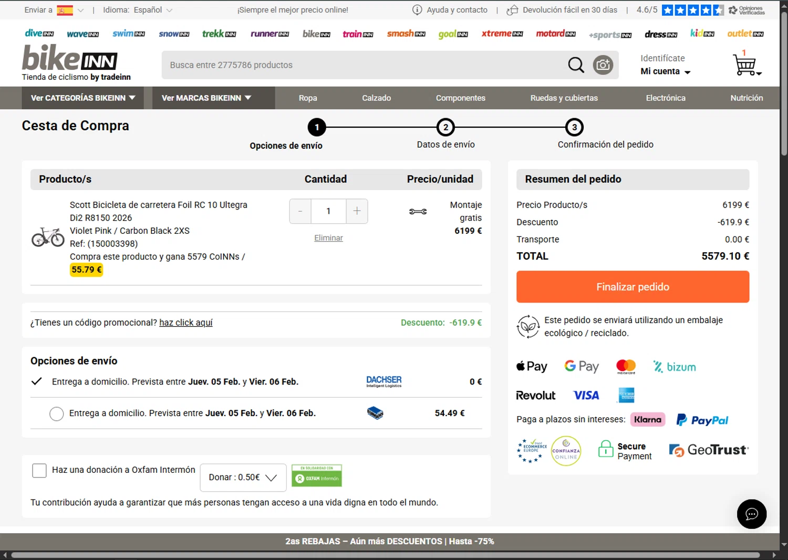This screenshot has height=560, width=788.
Task: Open the shopping cart icon
Action: (x=746, y=65)
